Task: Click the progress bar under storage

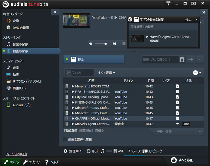Action: coord(155,156)
